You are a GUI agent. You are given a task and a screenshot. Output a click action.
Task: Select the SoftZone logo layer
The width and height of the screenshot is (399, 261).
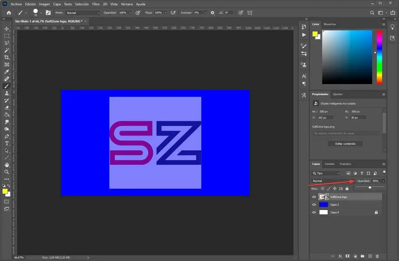point(347,197)
